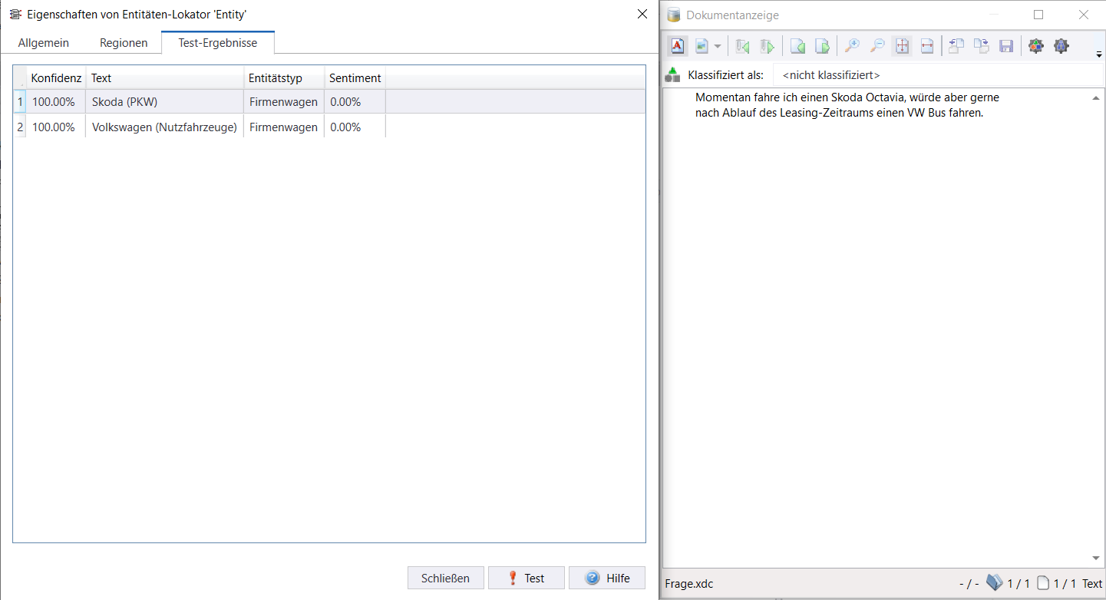
Task: Click the document view scrollbar down arrow
Action: [1096, 558]
